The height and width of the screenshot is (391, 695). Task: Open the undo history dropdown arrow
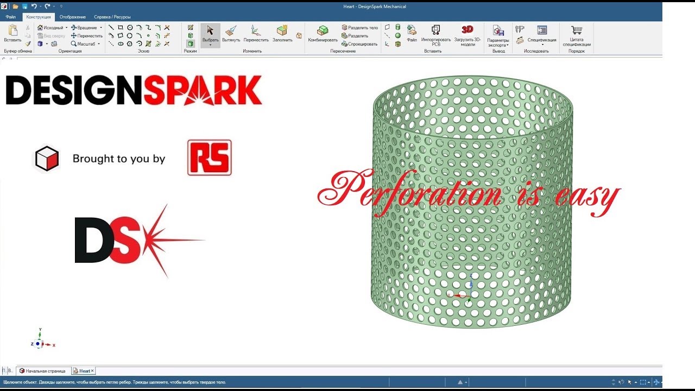click(x=40, y=7)
